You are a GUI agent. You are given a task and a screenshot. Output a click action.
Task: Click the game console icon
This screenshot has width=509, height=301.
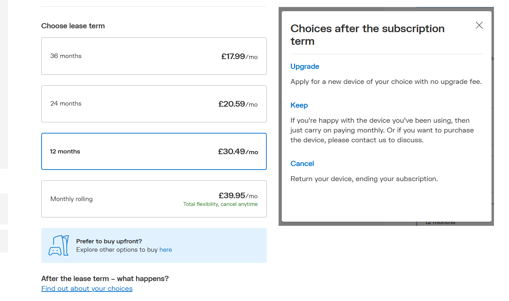pos(59,245)
